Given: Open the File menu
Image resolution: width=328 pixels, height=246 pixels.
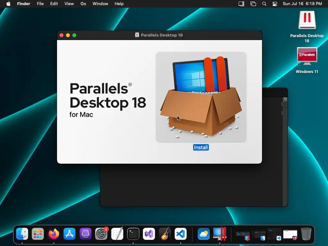Looking at the screenshot, I should point(40,4).
